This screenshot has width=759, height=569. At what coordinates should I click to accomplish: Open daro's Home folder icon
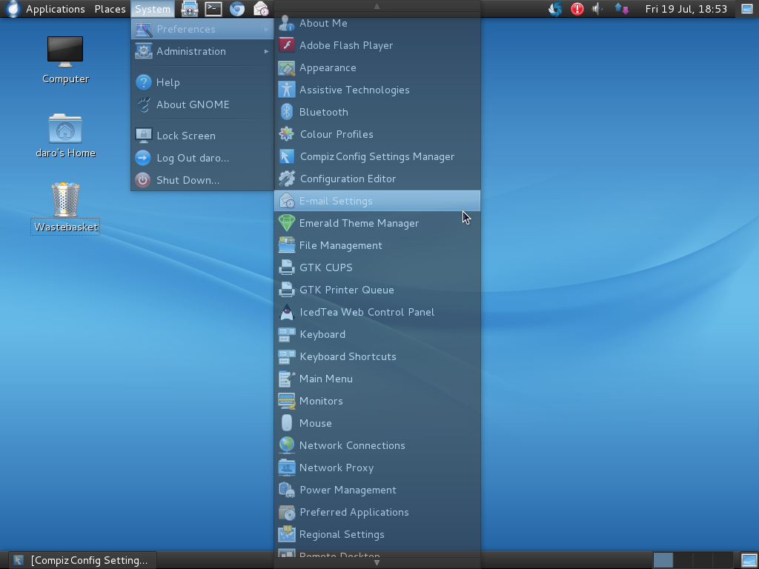click(65, 130)
